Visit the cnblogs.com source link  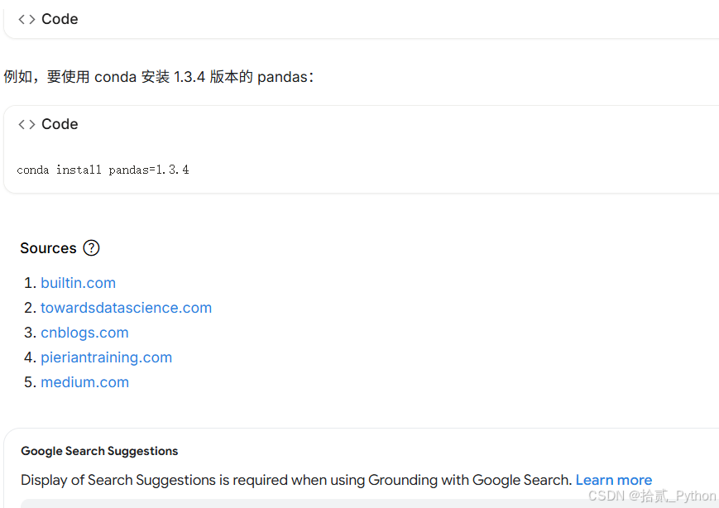(x=84, y=333)
